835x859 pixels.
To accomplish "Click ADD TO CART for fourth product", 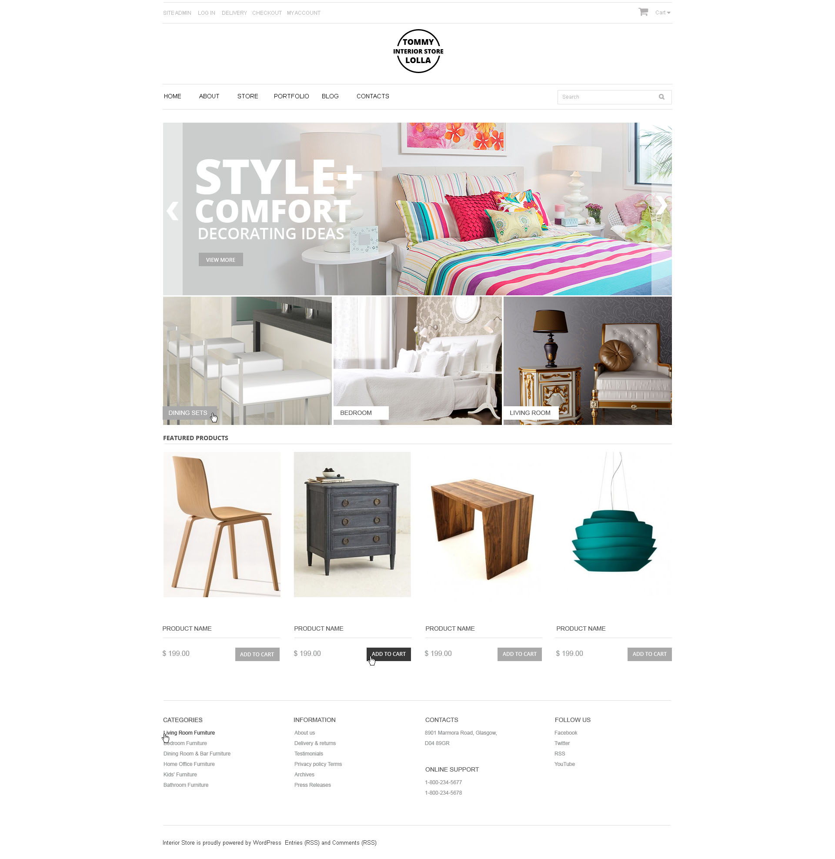I will [649, 653].
